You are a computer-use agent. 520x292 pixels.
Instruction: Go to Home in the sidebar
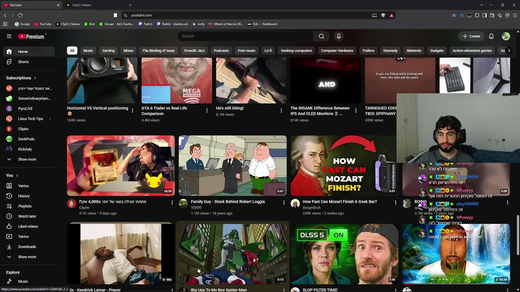pyautogui.click(x=29, y=52)
